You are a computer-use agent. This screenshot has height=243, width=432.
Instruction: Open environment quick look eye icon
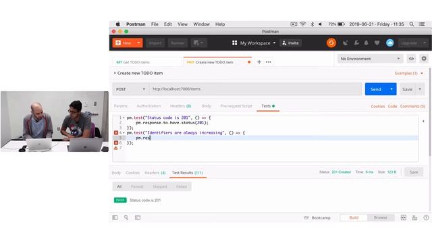(x=411, y=59)
